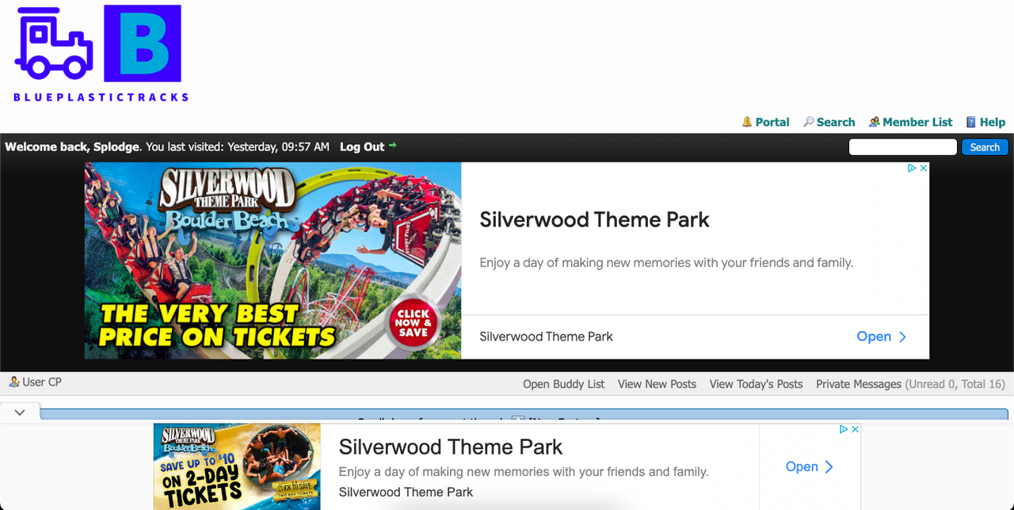Click the 2-Day Tickets ad image
1014x510 pixels.
click(237, 466)
